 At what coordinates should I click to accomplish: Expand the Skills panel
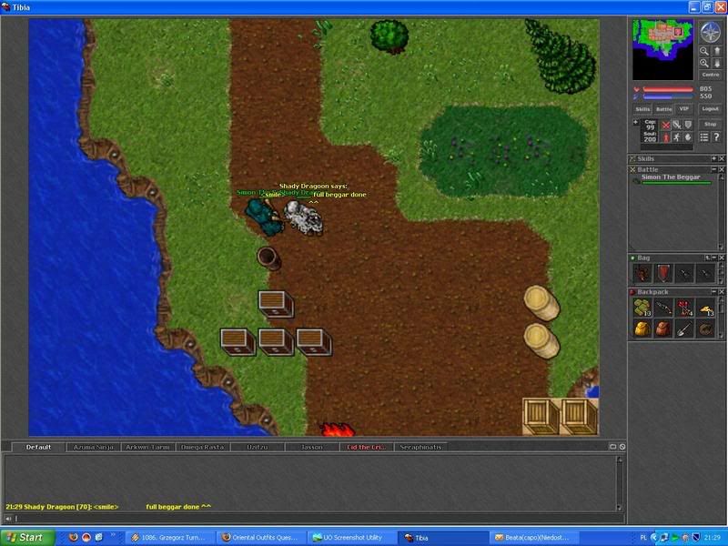(x=714, y=158)
